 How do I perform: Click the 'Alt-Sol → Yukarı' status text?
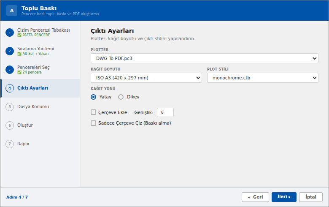(35, 54)
